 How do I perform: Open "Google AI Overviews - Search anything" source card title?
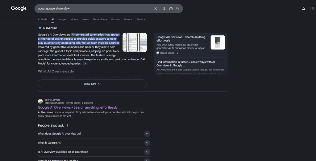181,39
